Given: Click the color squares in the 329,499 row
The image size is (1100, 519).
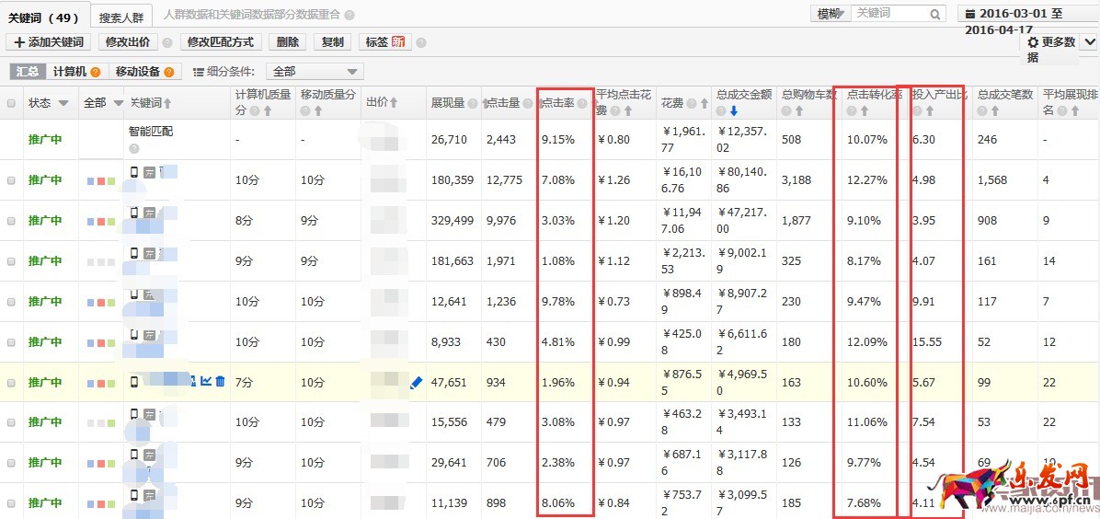Looking at the screenshot, I should tap(101, 221).
